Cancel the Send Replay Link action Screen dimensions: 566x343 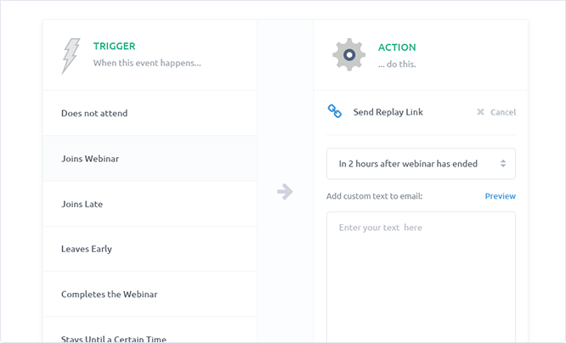496,112
